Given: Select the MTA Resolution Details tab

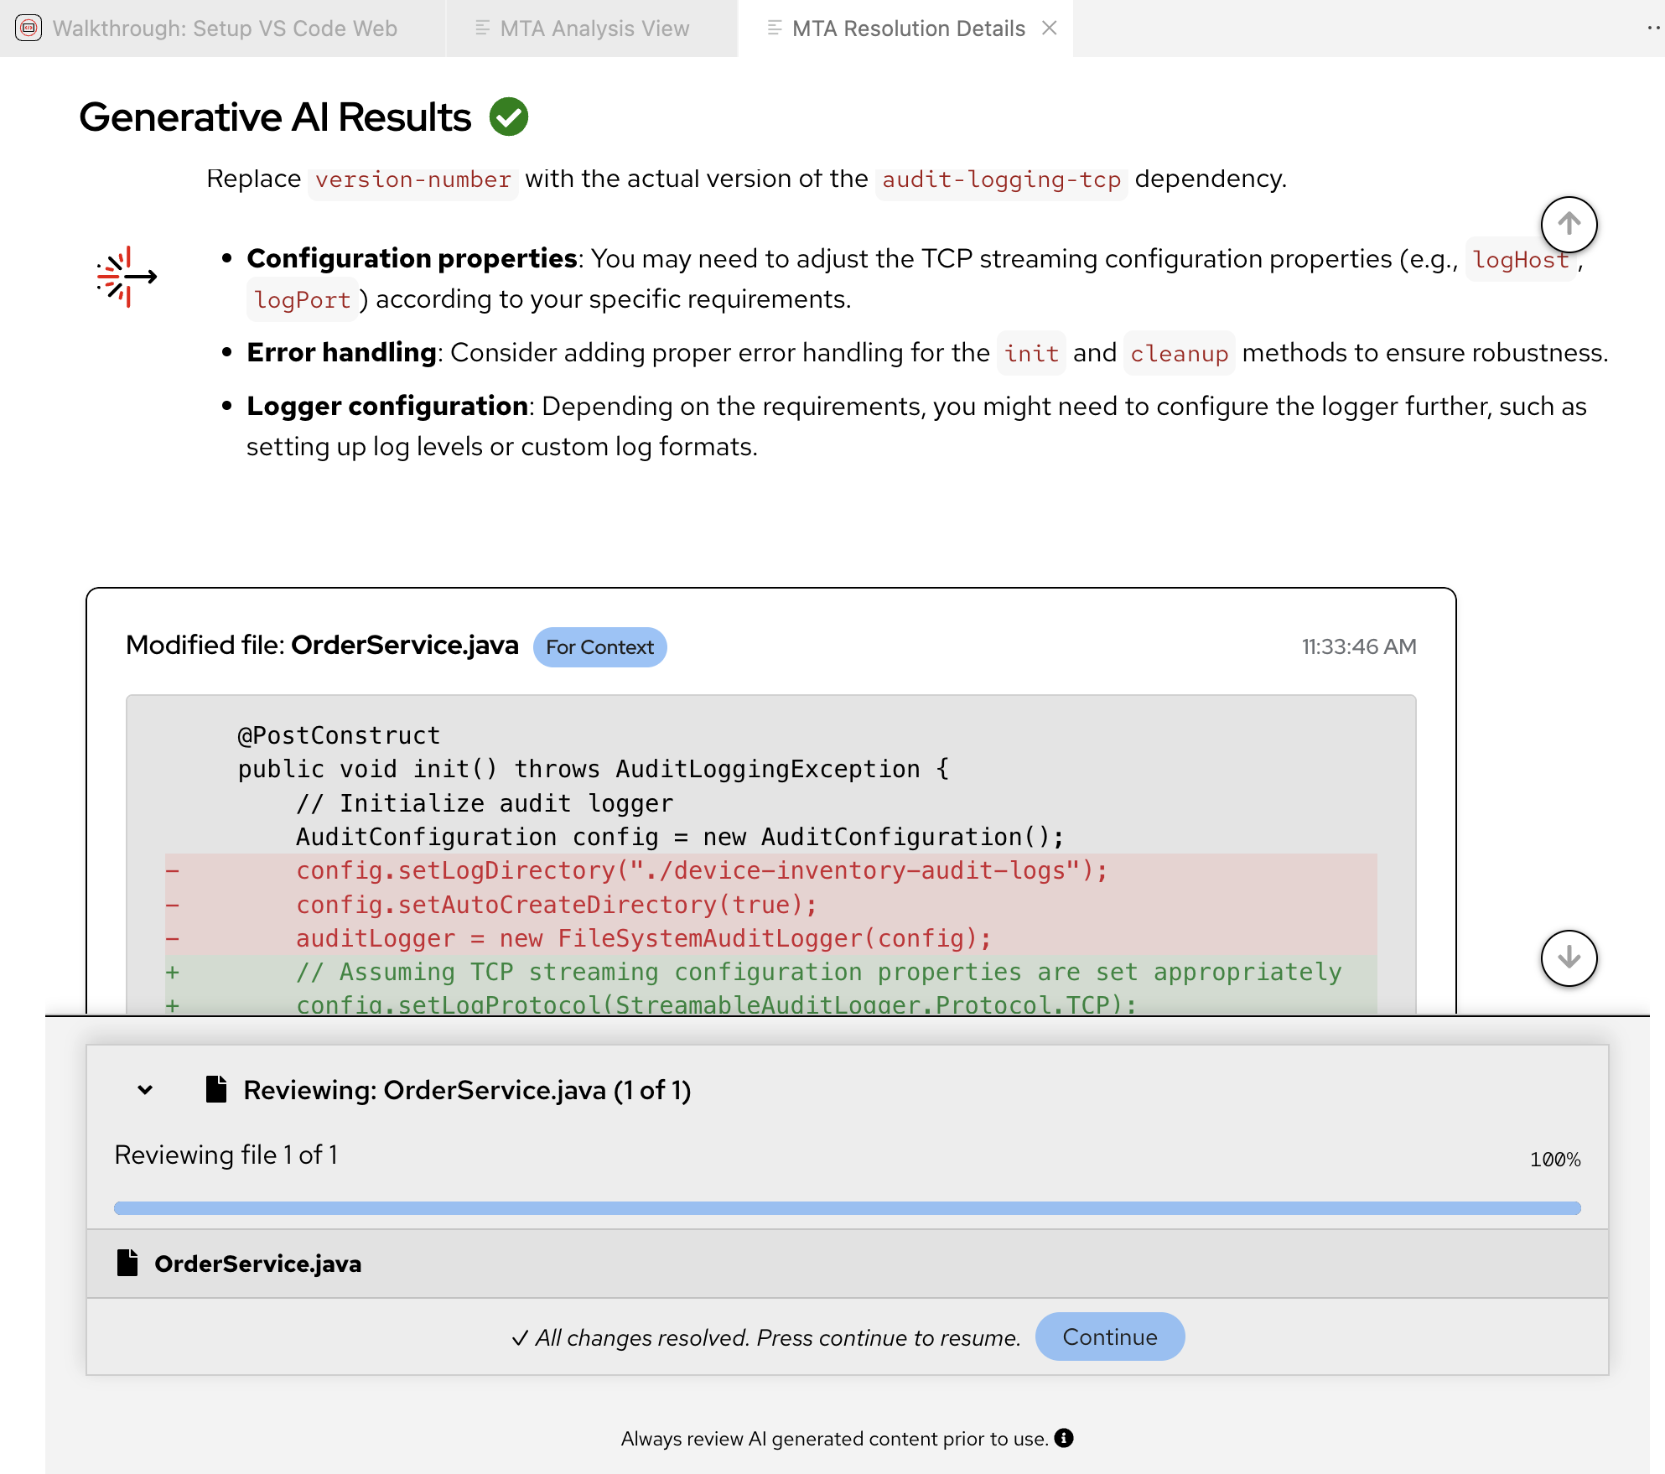Looking at the screenshot, I should [x=907, y=29].
